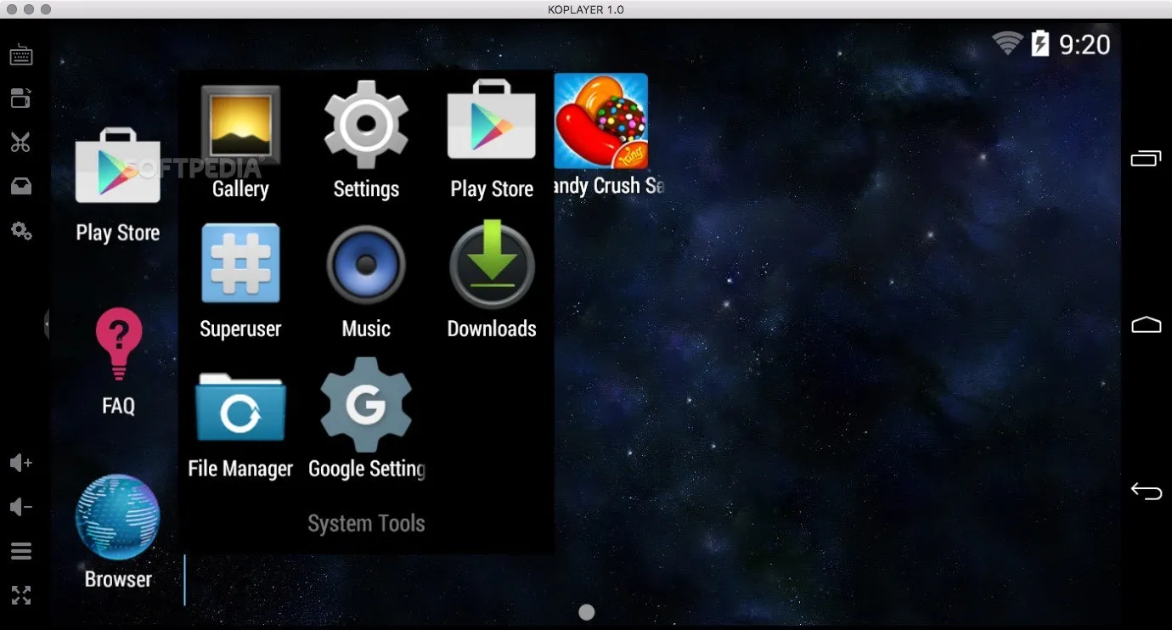Tap the home screen page indicator dot

[x=586, y=611]
